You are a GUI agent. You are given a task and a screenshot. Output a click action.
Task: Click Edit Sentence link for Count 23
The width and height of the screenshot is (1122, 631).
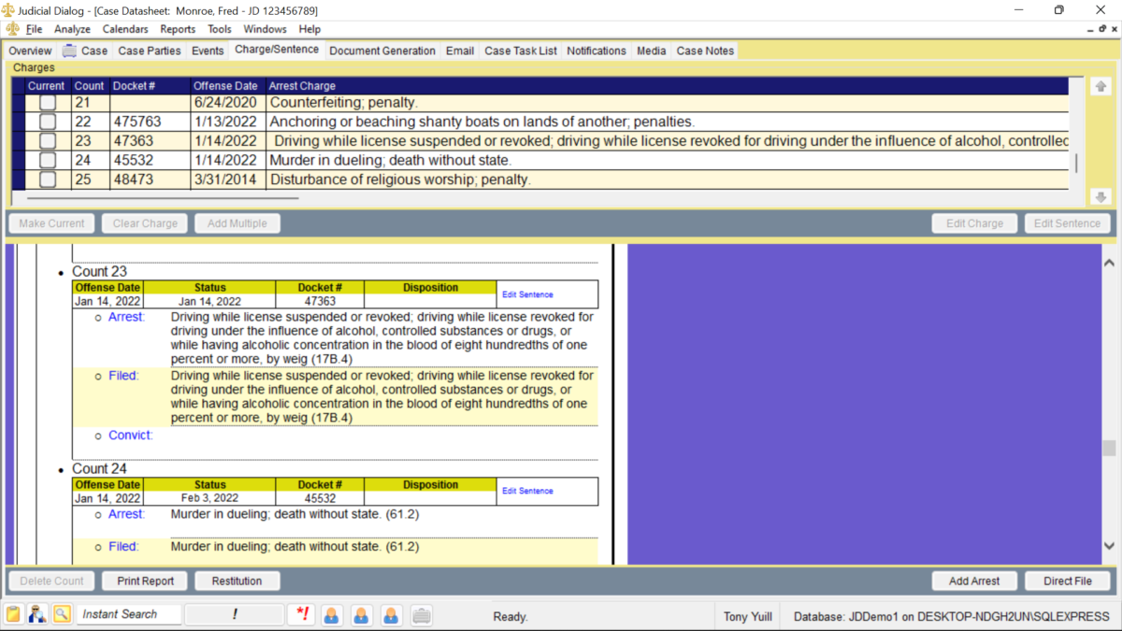pyautogui.click(x=526, y=294)
